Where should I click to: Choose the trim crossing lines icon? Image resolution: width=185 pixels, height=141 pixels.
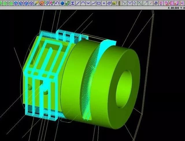(125, 3)
